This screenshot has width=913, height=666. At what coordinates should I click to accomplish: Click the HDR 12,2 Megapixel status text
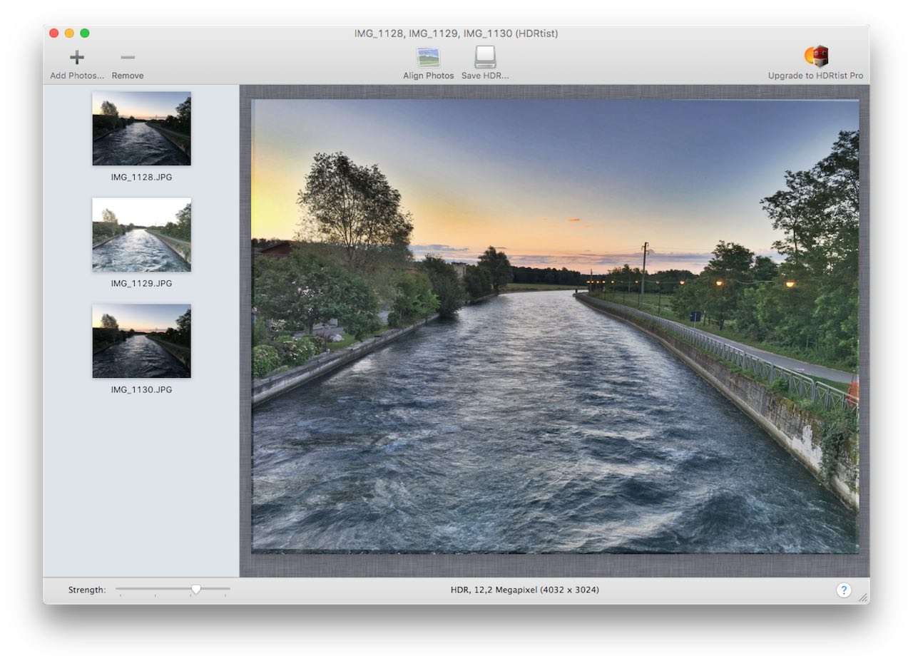[x=524, y=590]
